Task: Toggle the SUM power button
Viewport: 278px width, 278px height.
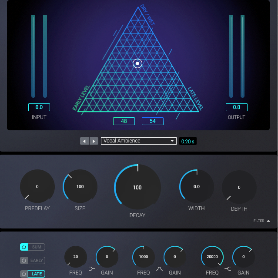Action: [24, 247]
